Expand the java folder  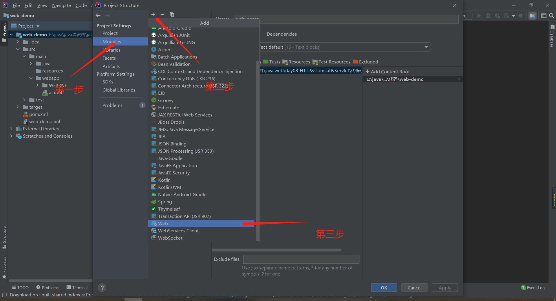click(31, 63)
